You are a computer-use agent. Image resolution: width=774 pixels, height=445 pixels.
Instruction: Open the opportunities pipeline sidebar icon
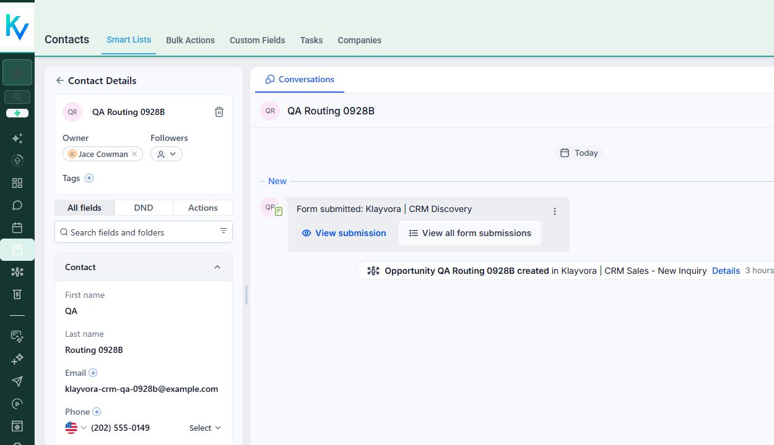17,272
